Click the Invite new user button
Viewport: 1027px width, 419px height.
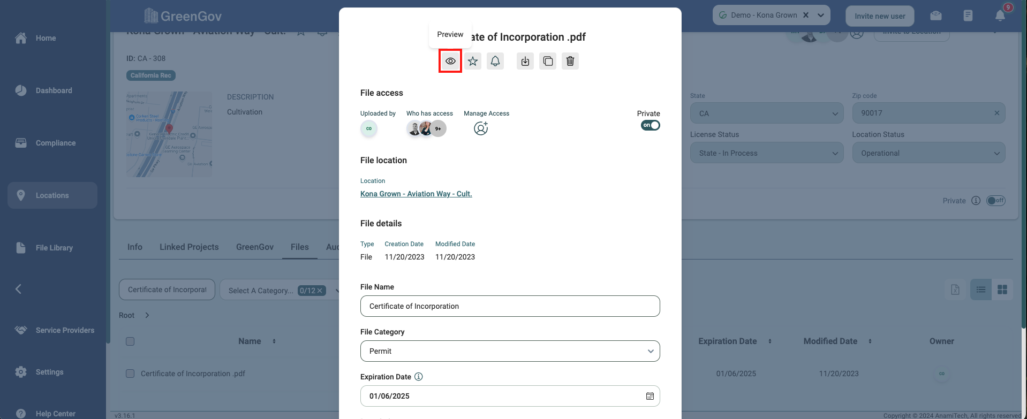(880, 16)
